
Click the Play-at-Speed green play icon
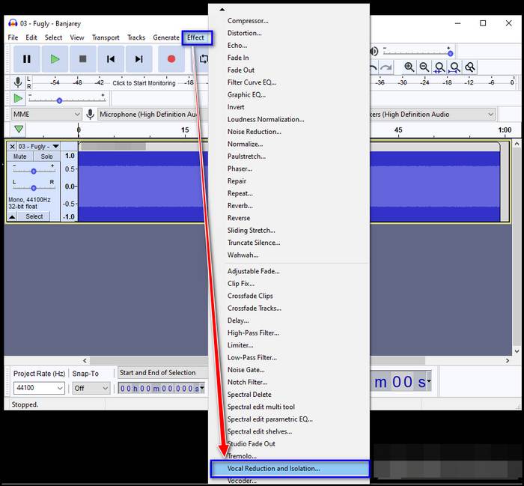[x=18, y=99]
